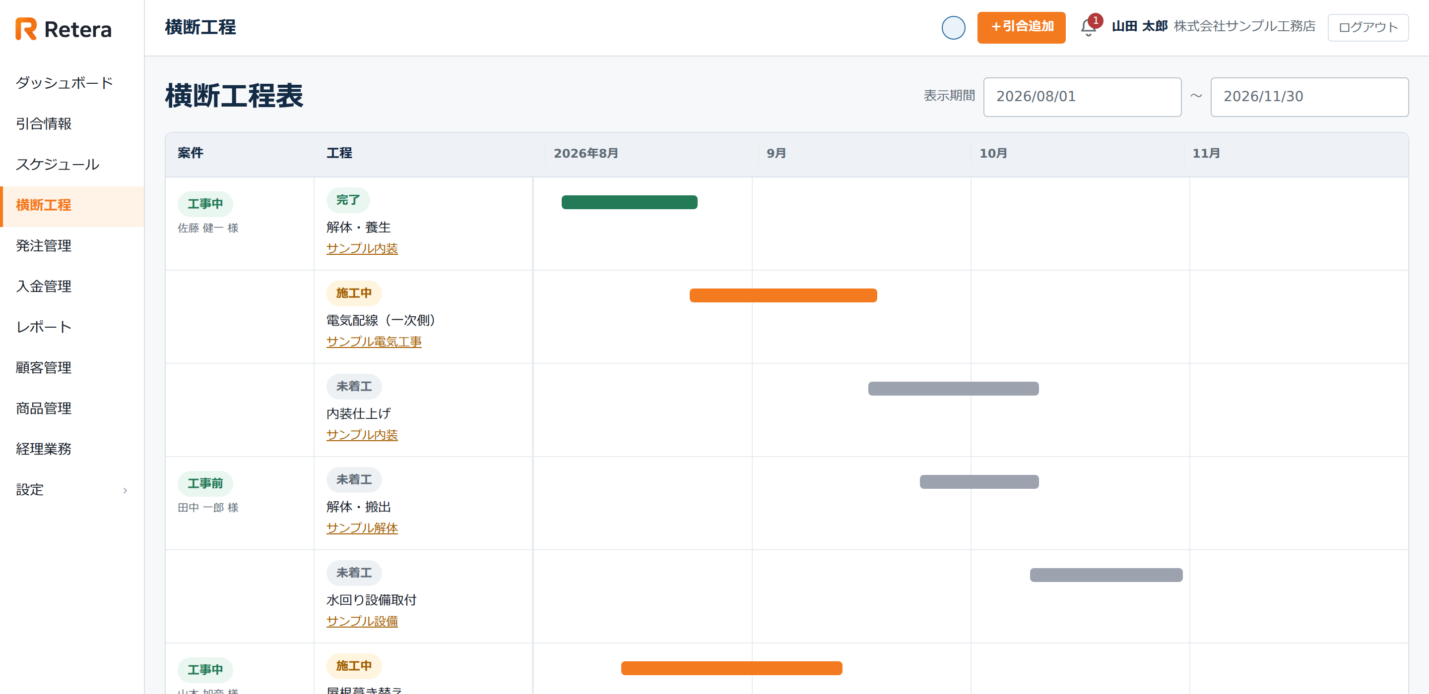Click the 電気配線（一次側）process name
Viewport: 1429px width, 694px height.
[381, 320]
